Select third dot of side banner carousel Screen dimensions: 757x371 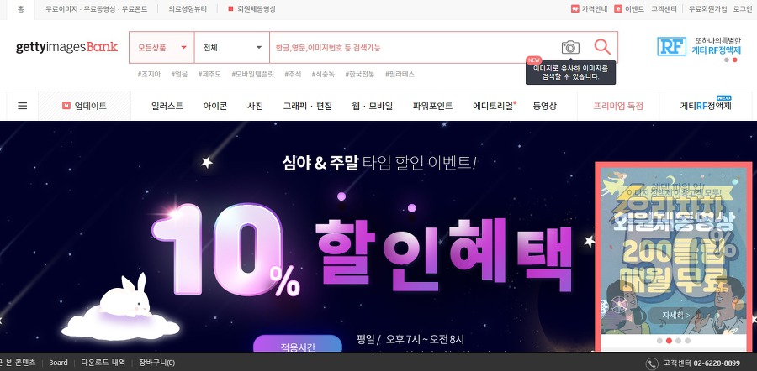click(x=678, y=341)
